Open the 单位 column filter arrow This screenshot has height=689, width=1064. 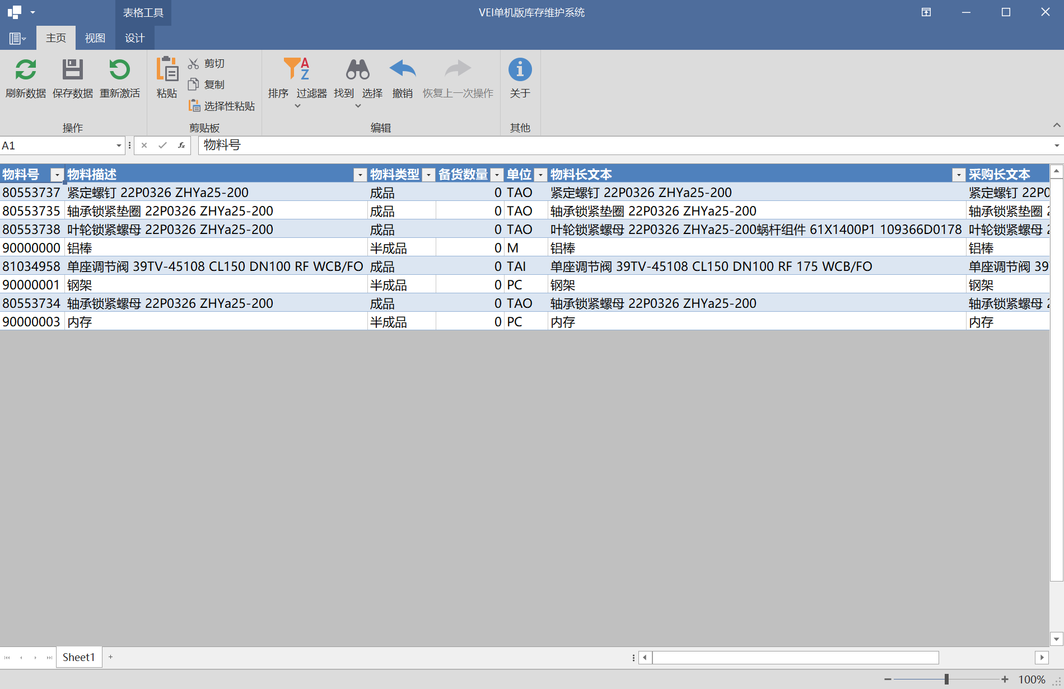tap(540, 175)
